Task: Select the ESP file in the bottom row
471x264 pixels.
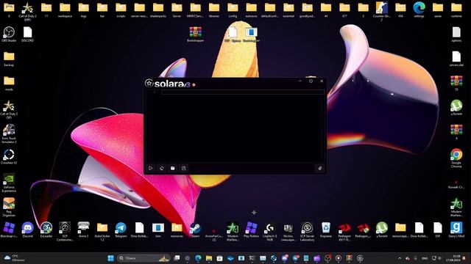Action: (x=438, y=230)
